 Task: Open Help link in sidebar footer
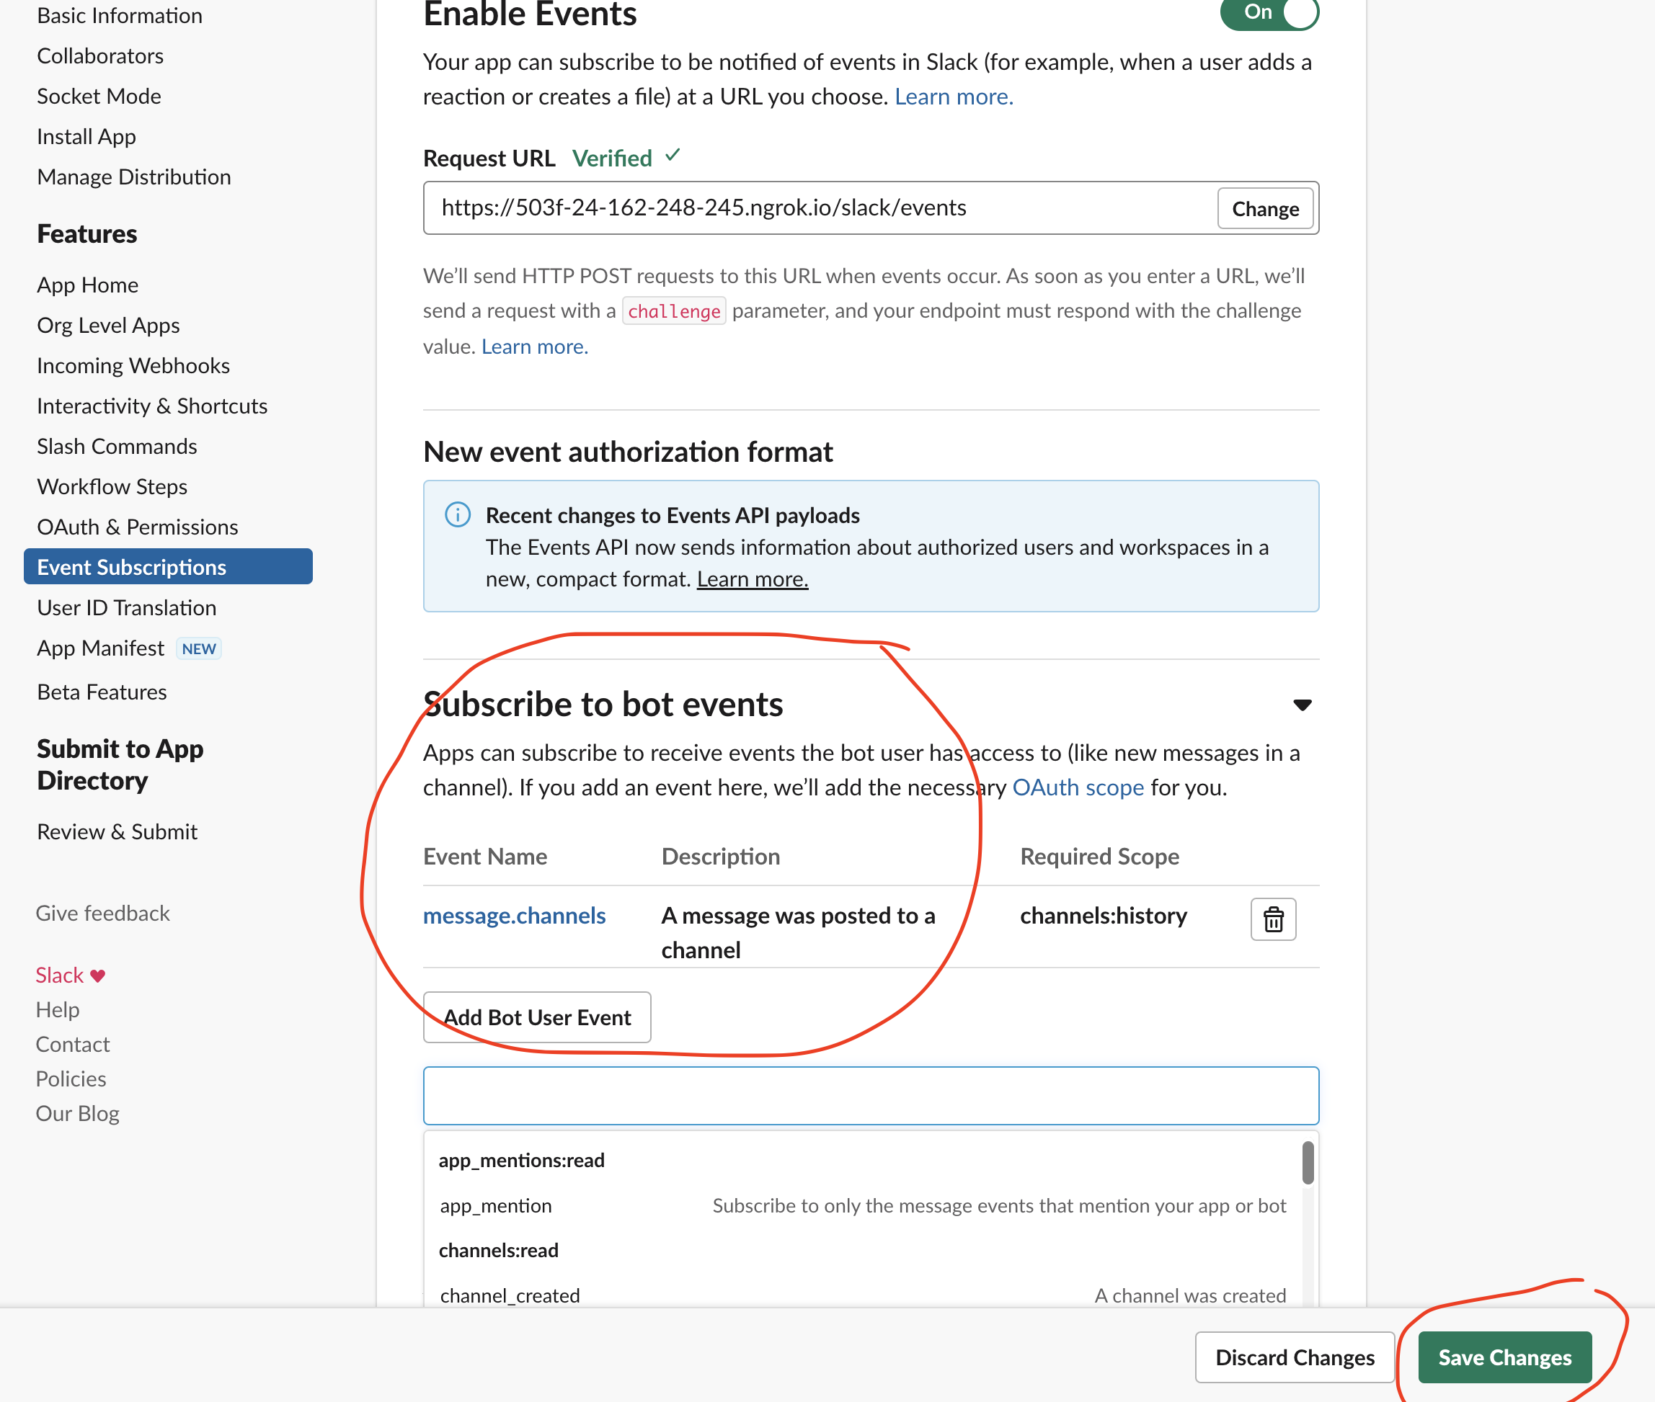click(57, 1009)
